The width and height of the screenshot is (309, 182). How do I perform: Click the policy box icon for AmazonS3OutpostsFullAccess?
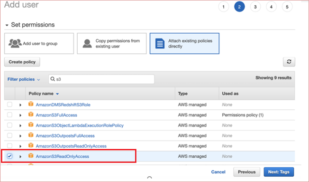click(x=31, y=135)
